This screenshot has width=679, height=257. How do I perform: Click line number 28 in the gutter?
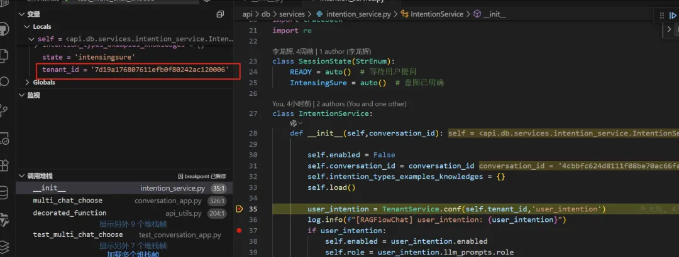click(253, 134)
